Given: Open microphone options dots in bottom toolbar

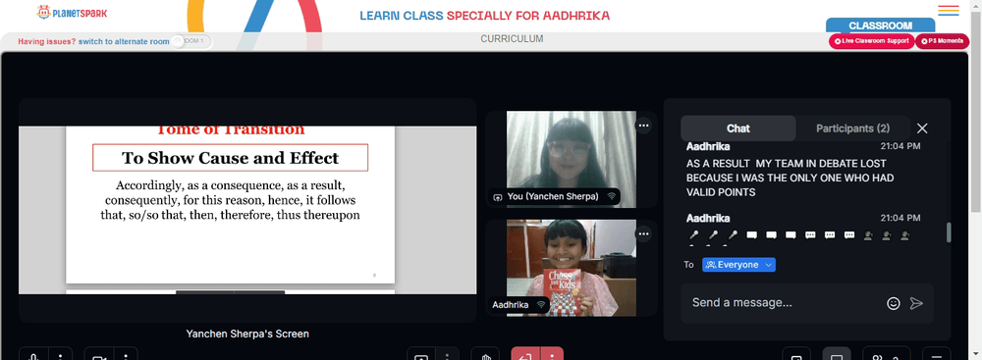Looking at the screenshot, I should coord(61,354).
